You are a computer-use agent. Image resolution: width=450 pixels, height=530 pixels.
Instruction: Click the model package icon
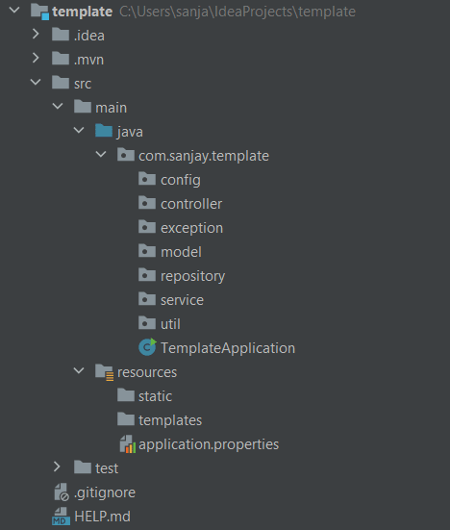click(147, 251)
